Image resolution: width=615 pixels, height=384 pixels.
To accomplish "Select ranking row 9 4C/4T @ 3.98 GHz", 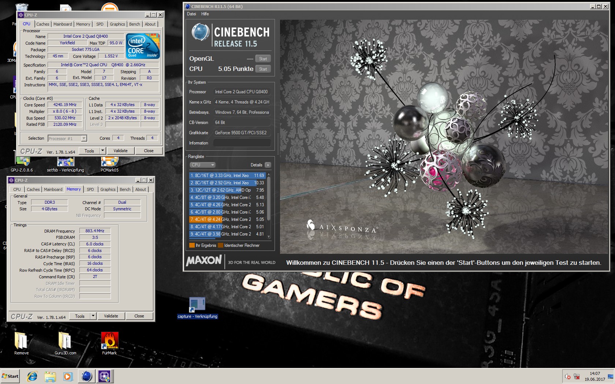I will click(x=227, y=234).
